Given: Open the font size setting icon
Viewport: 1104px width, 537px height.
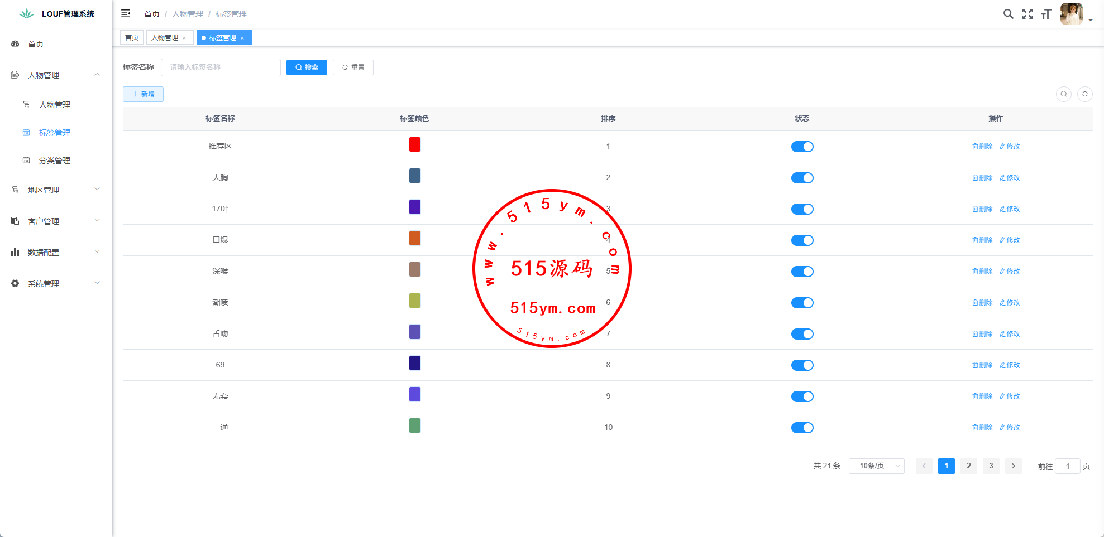Looking at the screenshot, I should tap(1046, 14).
